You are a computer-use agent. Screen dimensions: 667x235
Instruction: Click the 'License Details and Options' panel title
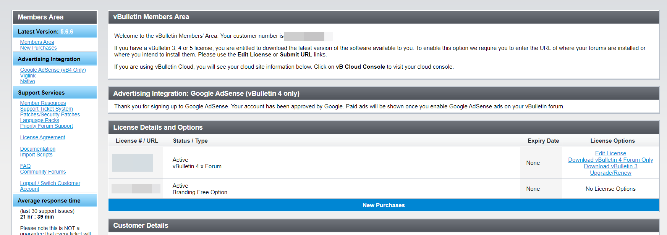pyautogui.click(x=158, y=127)
